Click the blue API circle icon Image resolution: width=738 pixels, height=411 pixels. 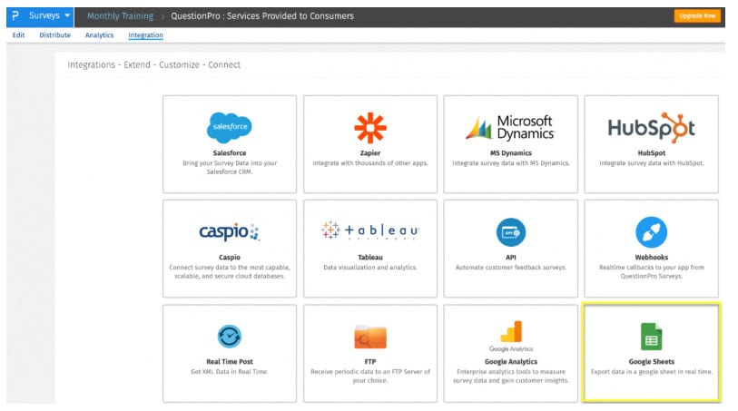tap(511, 232)
